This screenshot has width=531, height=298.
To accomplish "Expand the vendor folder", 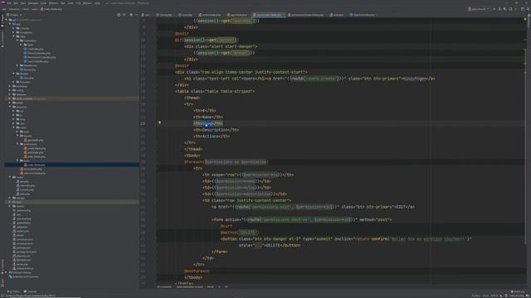I will pyautogui.click(x=10, y=206).
